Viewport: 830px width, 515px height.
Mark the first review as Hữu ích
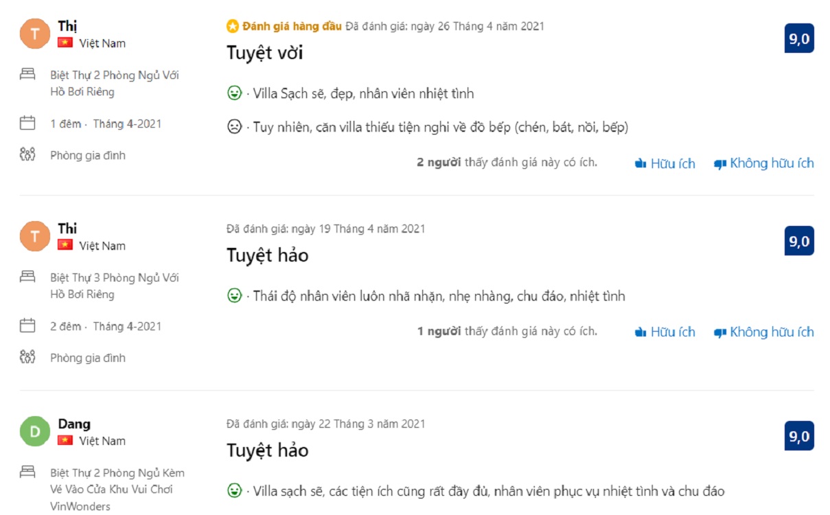665,163
